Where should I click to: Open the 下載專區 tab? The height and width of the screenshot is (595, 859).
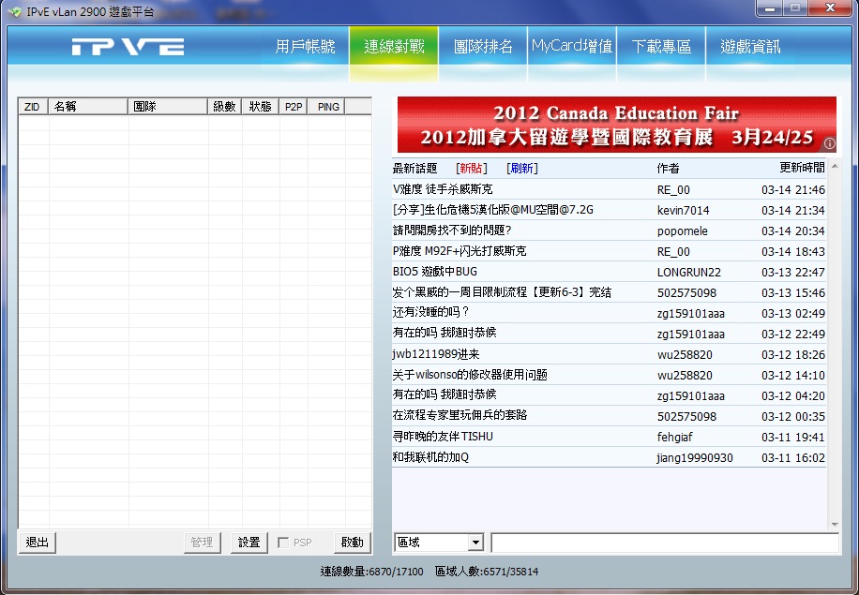(x=661, y=47)
